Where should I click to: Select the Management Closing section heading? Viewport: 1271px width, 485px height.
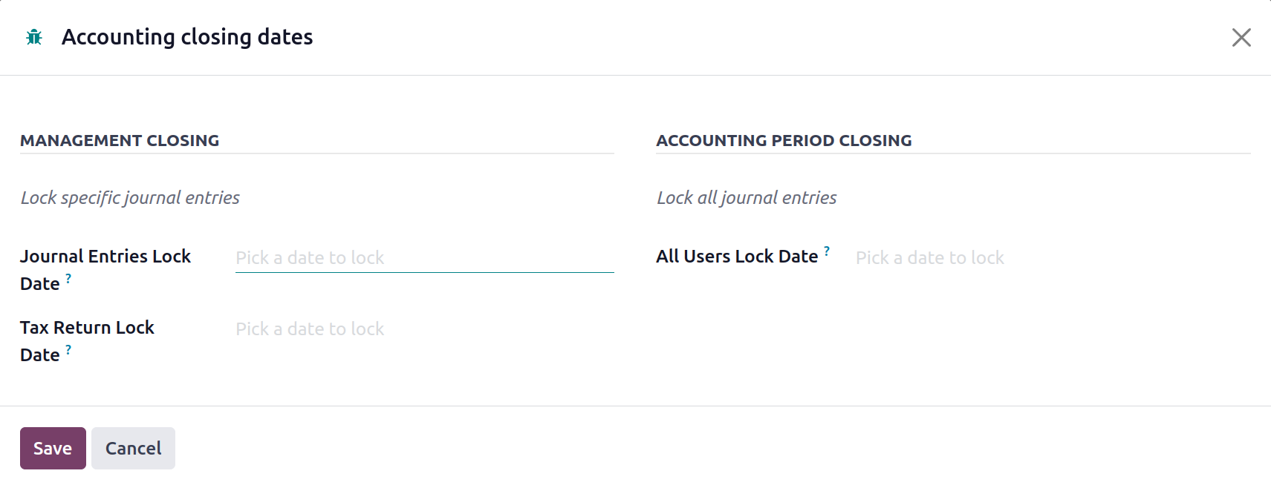(120, 141)
